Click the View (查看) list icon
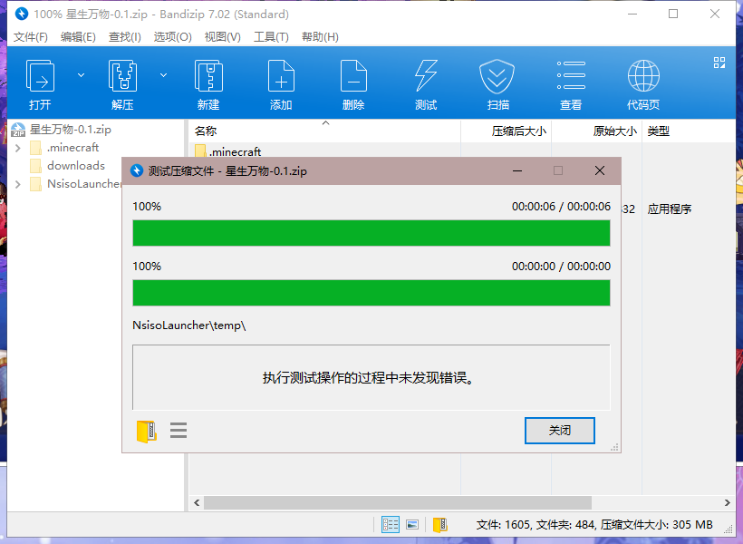The height and width of the screenshot is (544, 743). pos(571,75)
